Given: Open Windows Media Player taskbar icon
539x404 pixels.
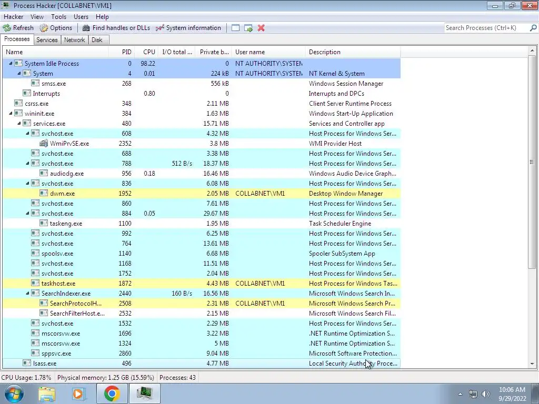Looking at the screenshot, I should click(79, 393).
